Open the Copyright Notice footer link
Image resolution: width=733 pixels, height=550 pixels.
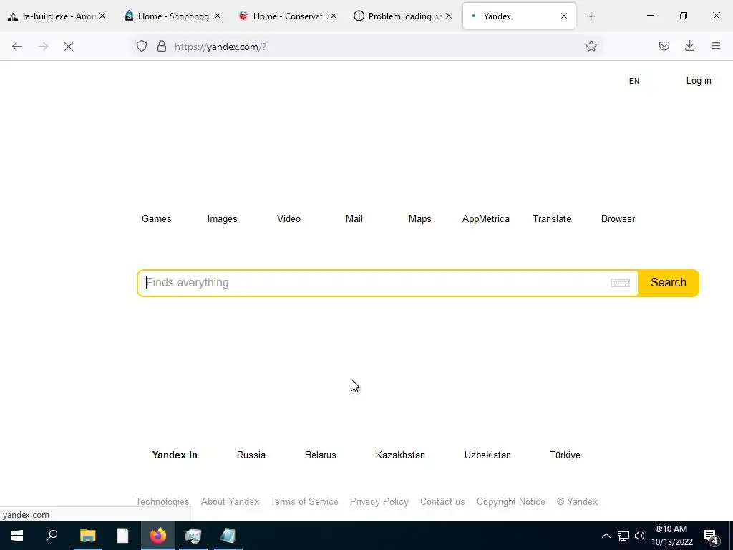tap(510, 501)
